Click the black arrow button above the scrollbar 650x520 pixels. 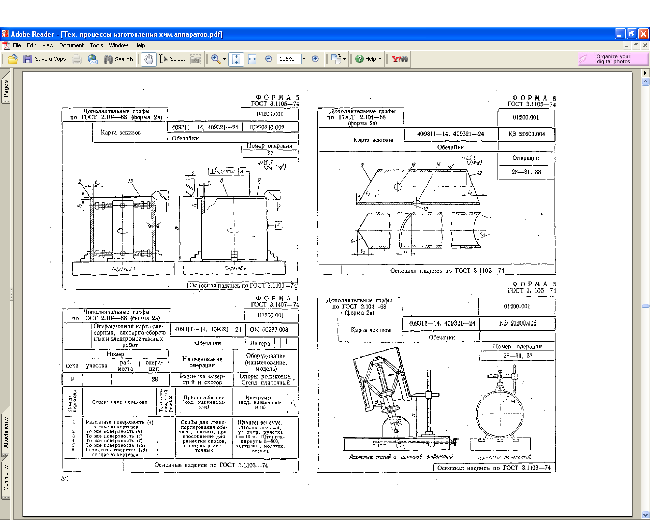645,73
